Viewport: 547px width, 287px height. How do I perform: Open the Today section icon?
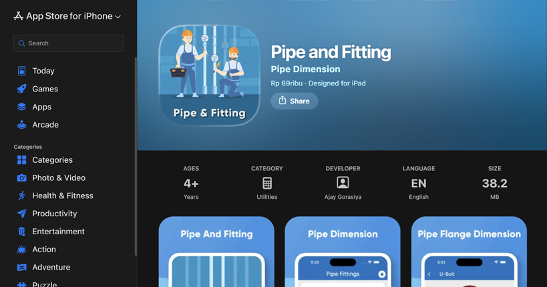pyautogui.click(x=21, y=71)
